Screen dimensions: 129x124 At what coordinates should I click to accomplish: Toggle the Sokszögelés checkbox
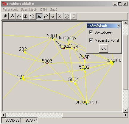pyautogui.click(x=91, y=32)
